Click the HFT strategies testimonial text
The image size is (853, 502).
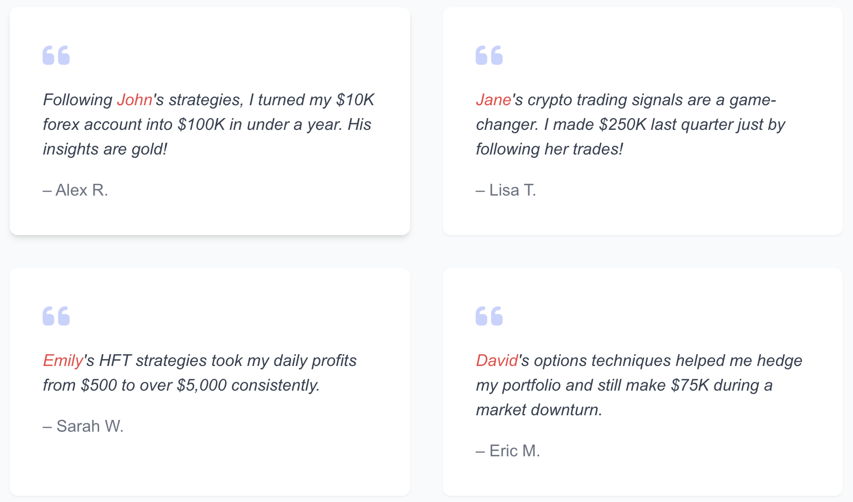[x=200, y=373]
